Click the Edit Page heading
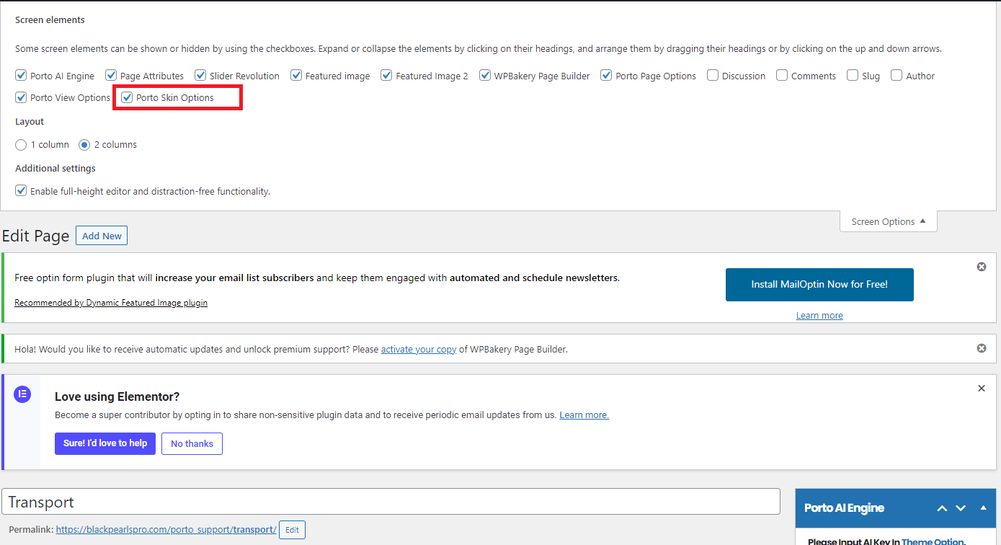 coord(35,236)
